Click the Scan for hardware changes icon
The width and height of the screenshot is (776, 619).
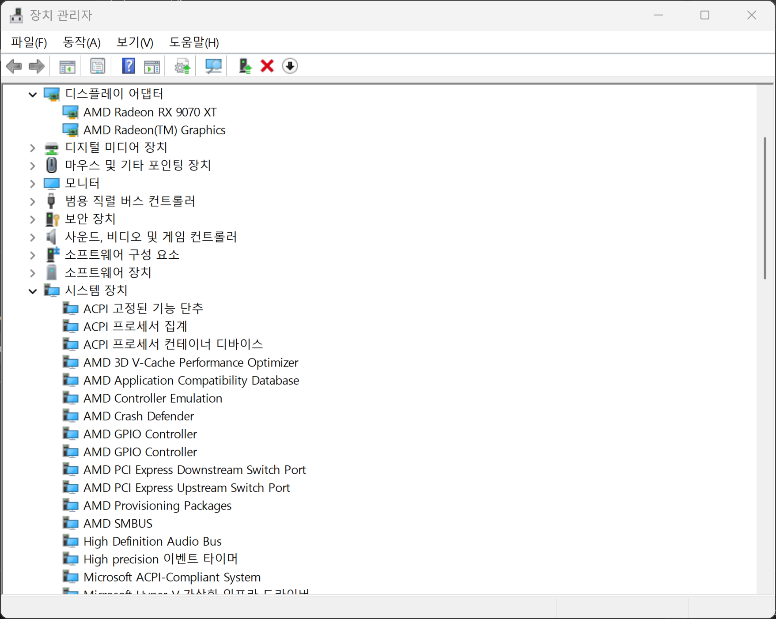[212, 65]
